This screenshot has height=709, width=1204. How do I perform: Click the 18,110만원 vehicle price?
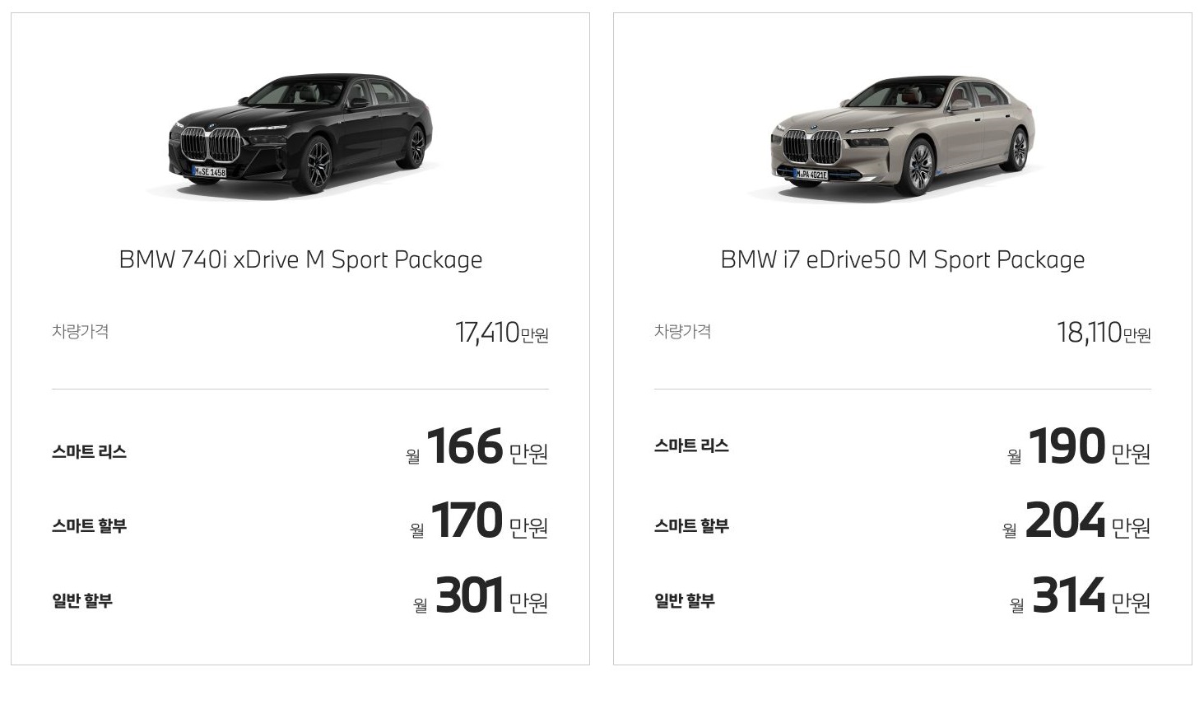[x=1104, y=333]
